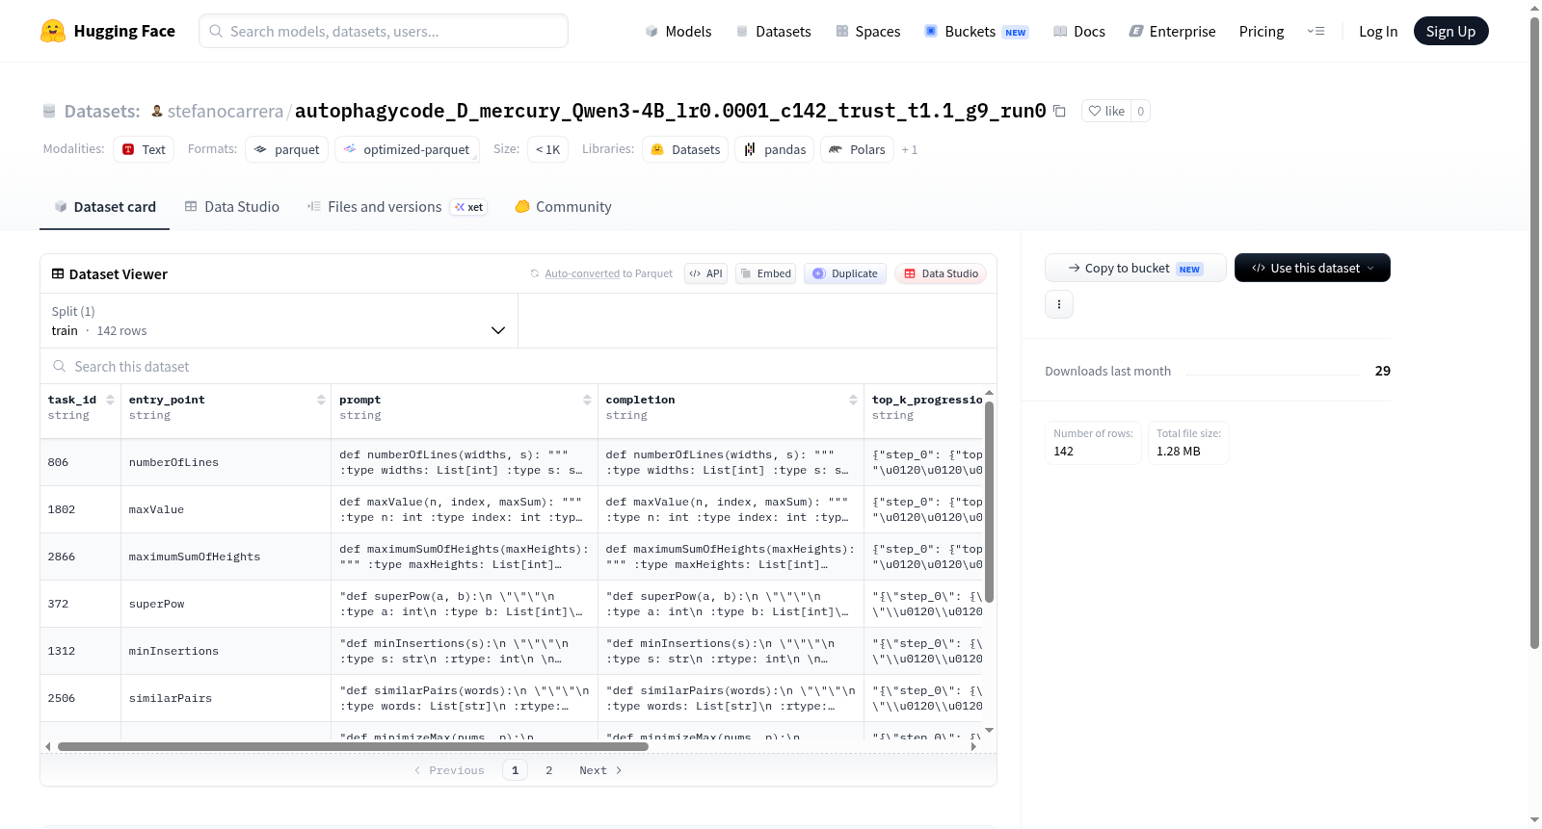The height and width of the screenshot is (829, 1542).
Task: Click the page's main vertical scrollbar
Action: pyautogui.click(x=1534, y=332)
